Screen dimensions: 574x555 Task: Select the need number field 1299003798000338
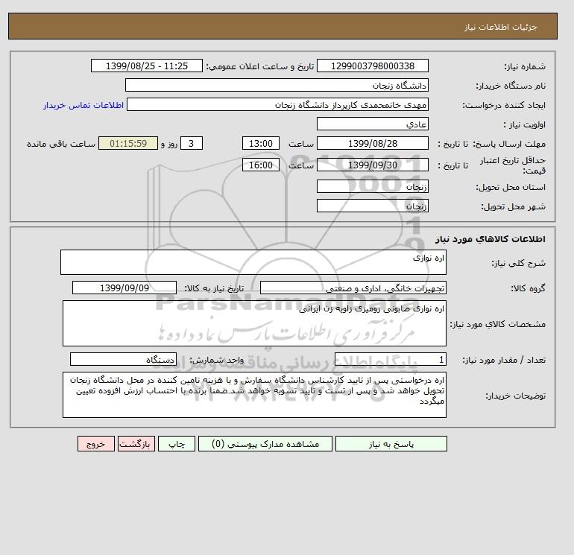pos(372,66)
